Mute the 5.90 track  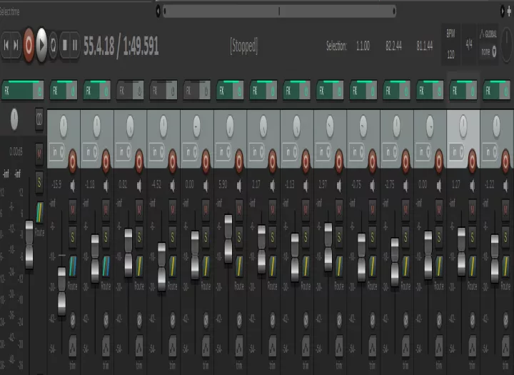click(239, 210)
